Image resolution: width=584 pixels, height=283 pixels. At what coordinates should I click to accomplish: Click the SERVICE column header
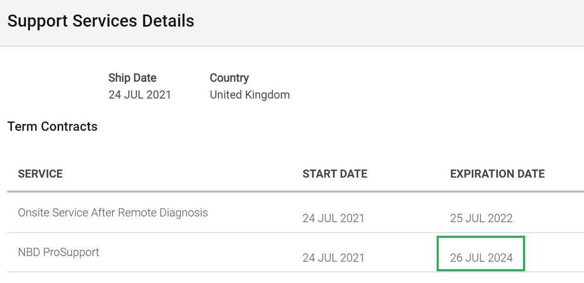click(40, 174)
